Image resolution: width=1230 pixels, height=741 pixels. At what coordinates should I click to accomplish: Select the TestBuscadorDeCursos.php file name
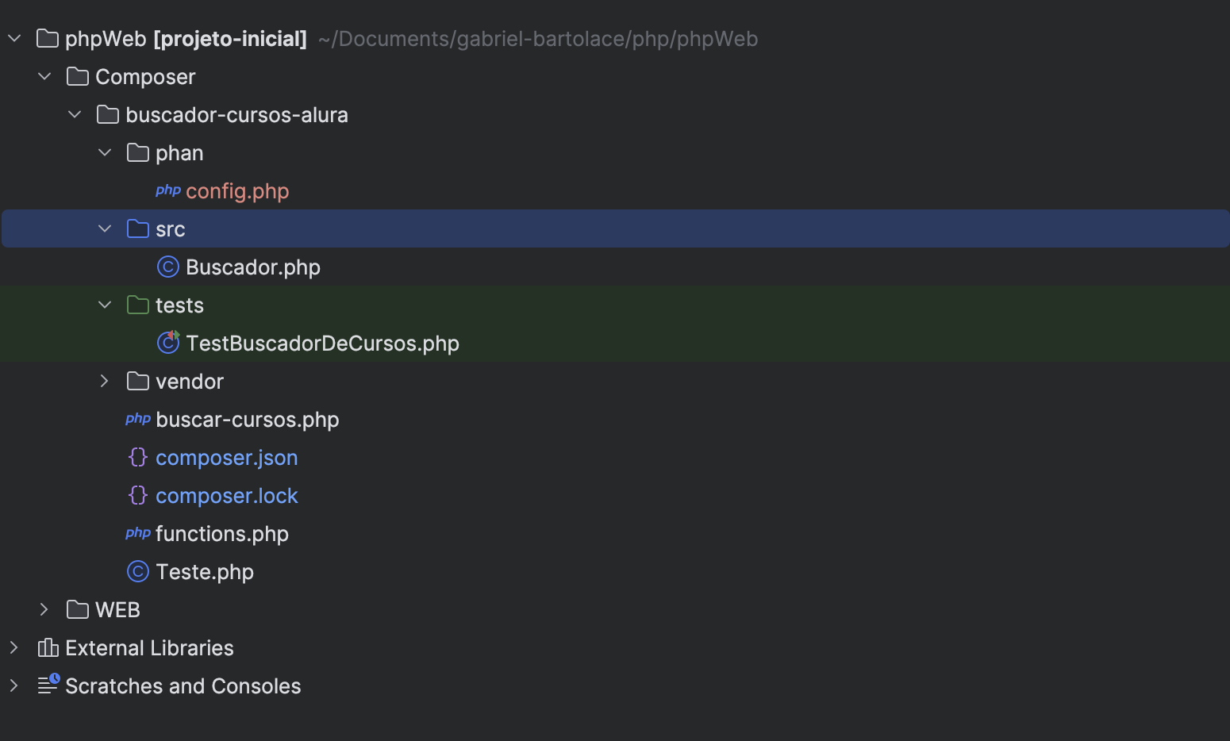point(323,344)
